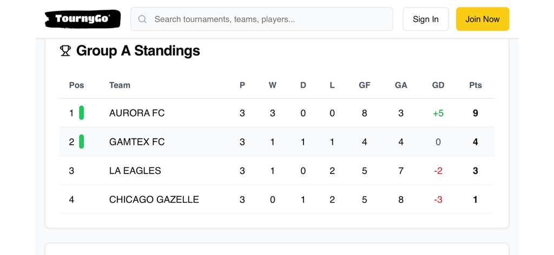Click the TournyGo logo
The height and width of the screenshot is (255, 554).
tap(82, 19)
